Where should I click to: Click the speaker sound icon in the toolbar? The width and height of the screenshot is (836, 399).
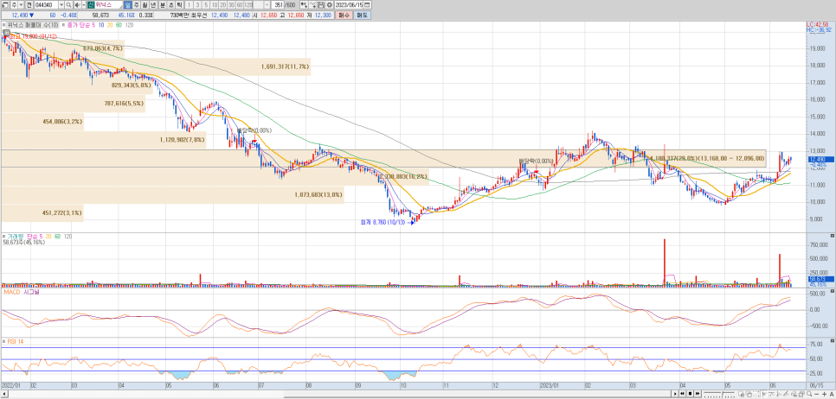77,5
